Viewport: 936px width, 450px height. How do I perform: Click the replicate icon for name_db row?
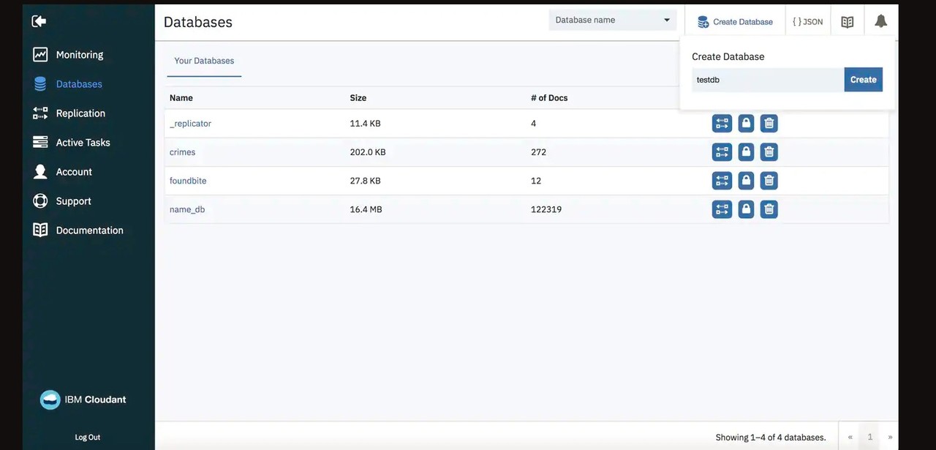pyautogui.click(x=722, y=209)
